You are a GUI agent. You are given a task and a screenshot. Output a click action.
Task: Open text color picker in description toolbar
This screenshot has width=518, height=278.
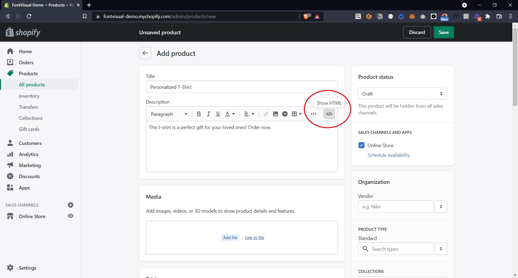[x=230, y=114]
